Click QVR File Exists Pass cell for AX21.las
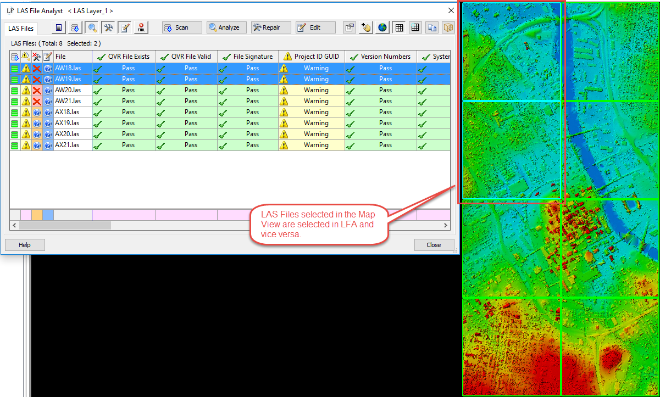660x397 pixels. pyautogui.click(x=124, y=145)
